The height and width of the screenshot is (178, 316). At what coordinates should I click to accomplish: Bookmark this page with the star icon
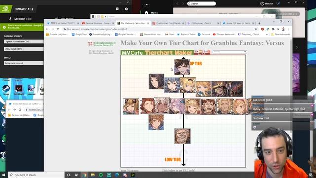click(x=256, y=29)
